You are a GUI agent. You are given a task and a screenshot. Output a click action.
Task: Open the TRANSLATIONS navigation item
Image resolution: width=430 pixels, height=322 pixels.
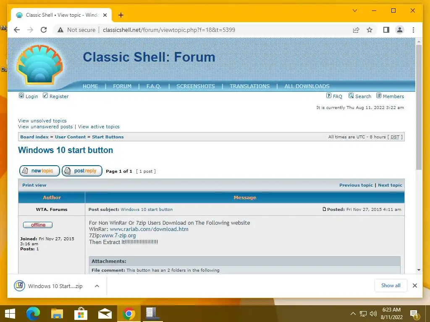(x=249, y=86)
